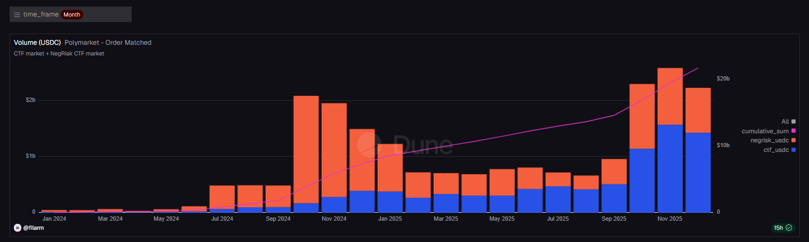Open the Month time frame selector
The image size is (809, 242).
coord(72,14)
